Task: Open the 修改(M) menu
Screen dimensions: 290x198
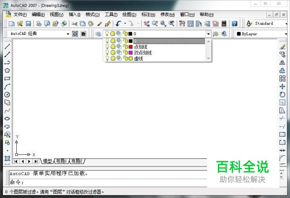Action: 168,14
